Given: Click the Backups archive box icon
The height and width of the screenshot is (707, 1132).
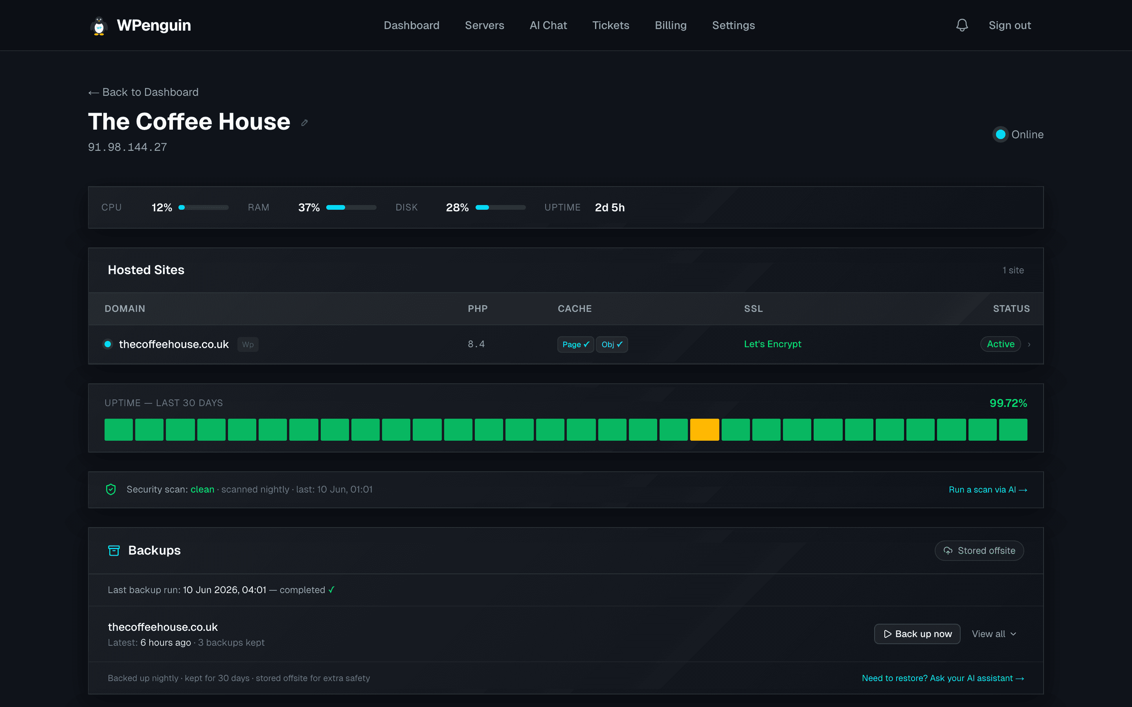Looking at the screenshot, I should tap(114, 550).
